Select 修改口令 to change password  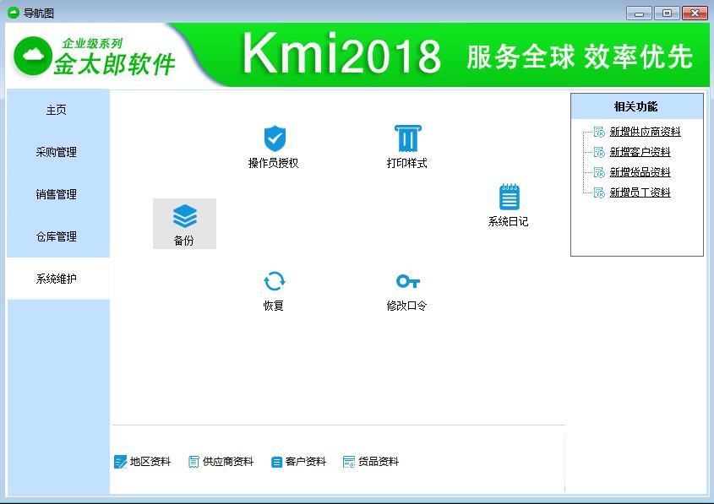[407, 290]
